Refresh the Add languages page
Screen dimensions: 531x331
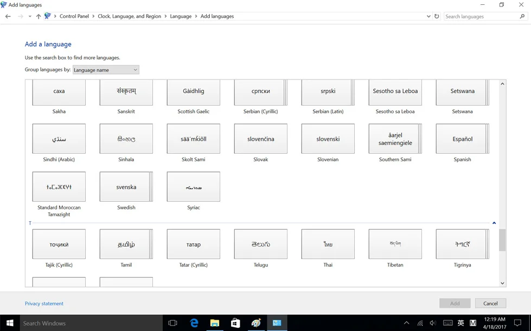click(437, 16)
